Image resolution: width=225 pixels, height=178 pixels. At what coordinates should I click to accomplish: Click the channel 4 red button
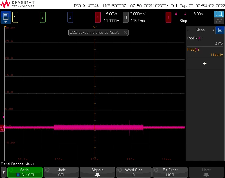click(x=98, y=17)
